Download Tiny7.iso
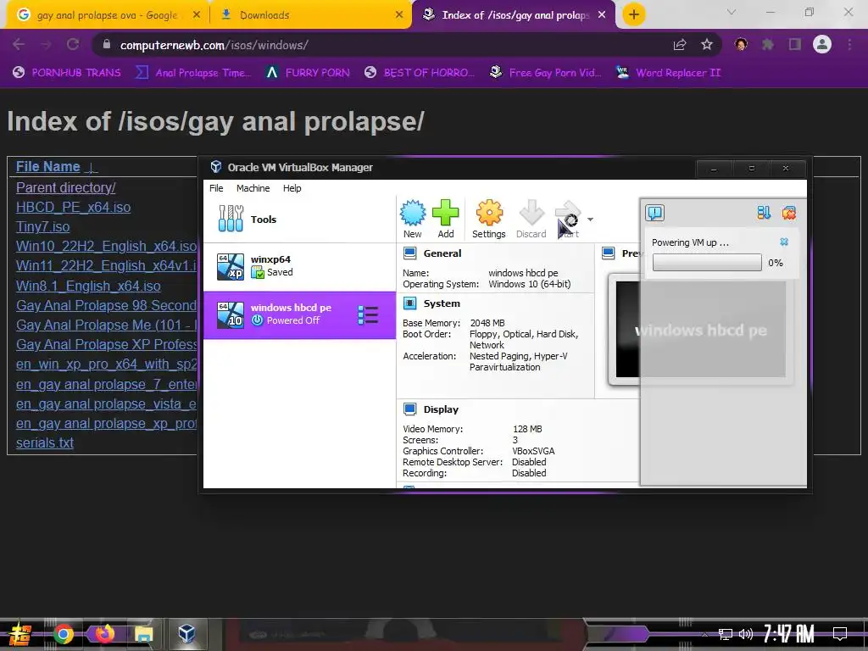The height and width of the screenshot is (651, 868). click(42, 227)
